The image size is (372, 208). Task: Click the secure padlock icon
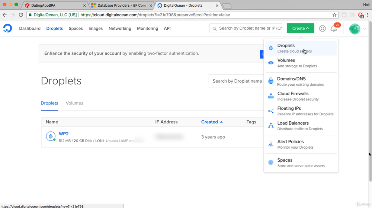coord(30,15)
